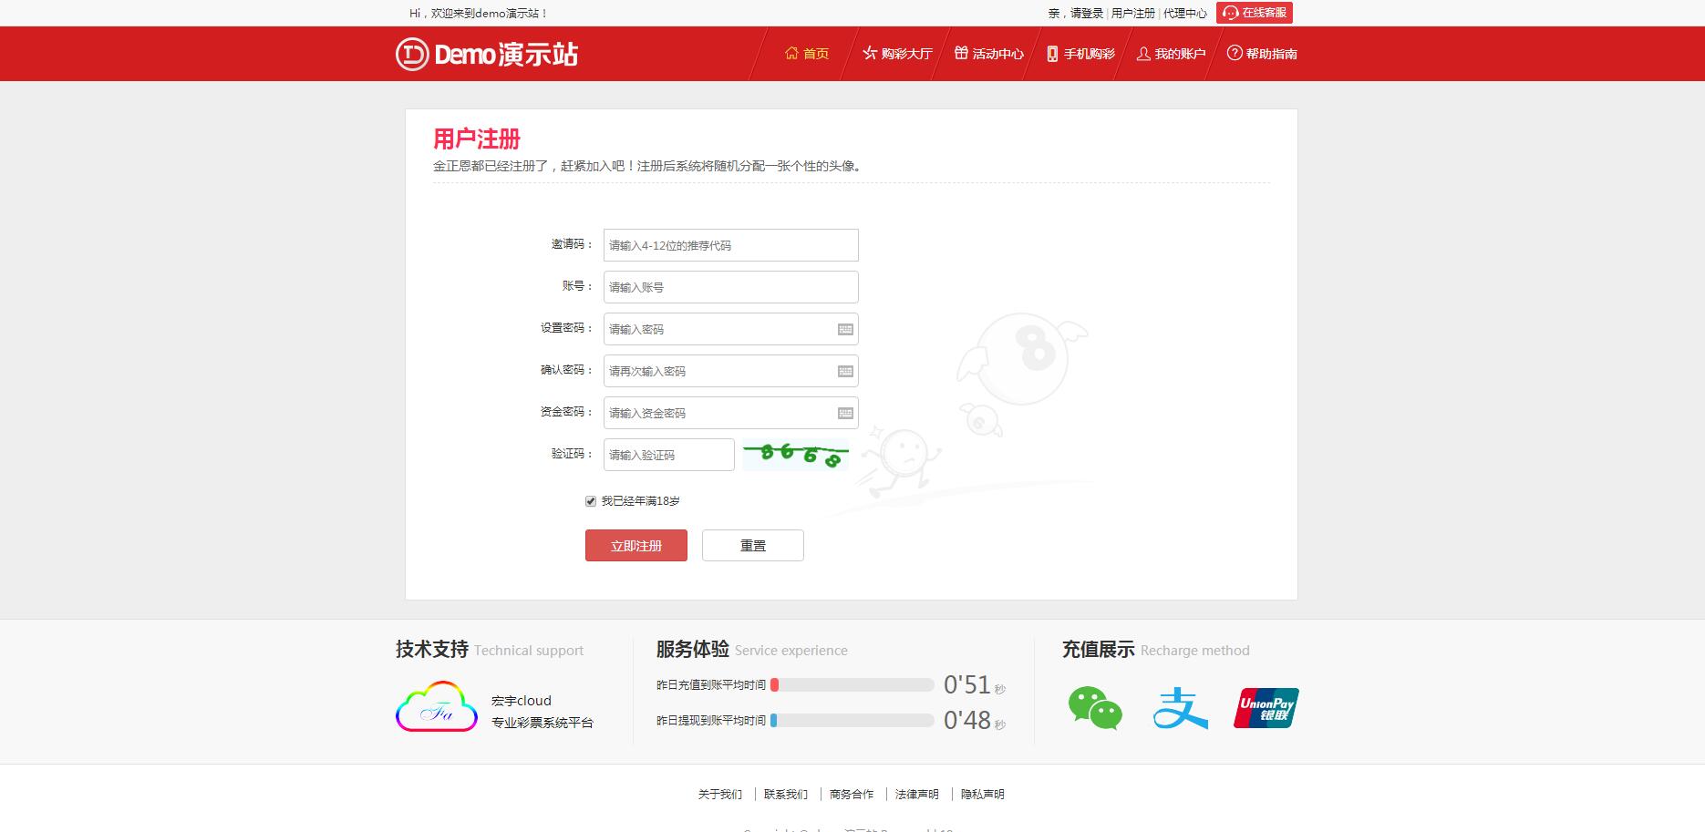The width and height of the screenshot is (1705, 832).
Task: Click the 昨日充值到账平均时间 progress bar
Action: pyautogui.click(x=852, y=685)
